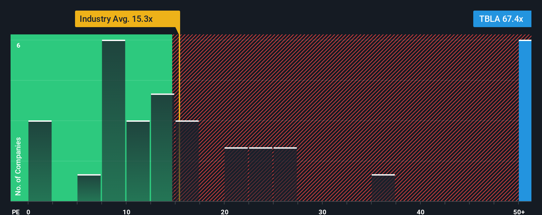The height and width of the screenshot is (215, 542).
Task: Select the tallest bar near PE 8-10
Action: pos(114,121)
